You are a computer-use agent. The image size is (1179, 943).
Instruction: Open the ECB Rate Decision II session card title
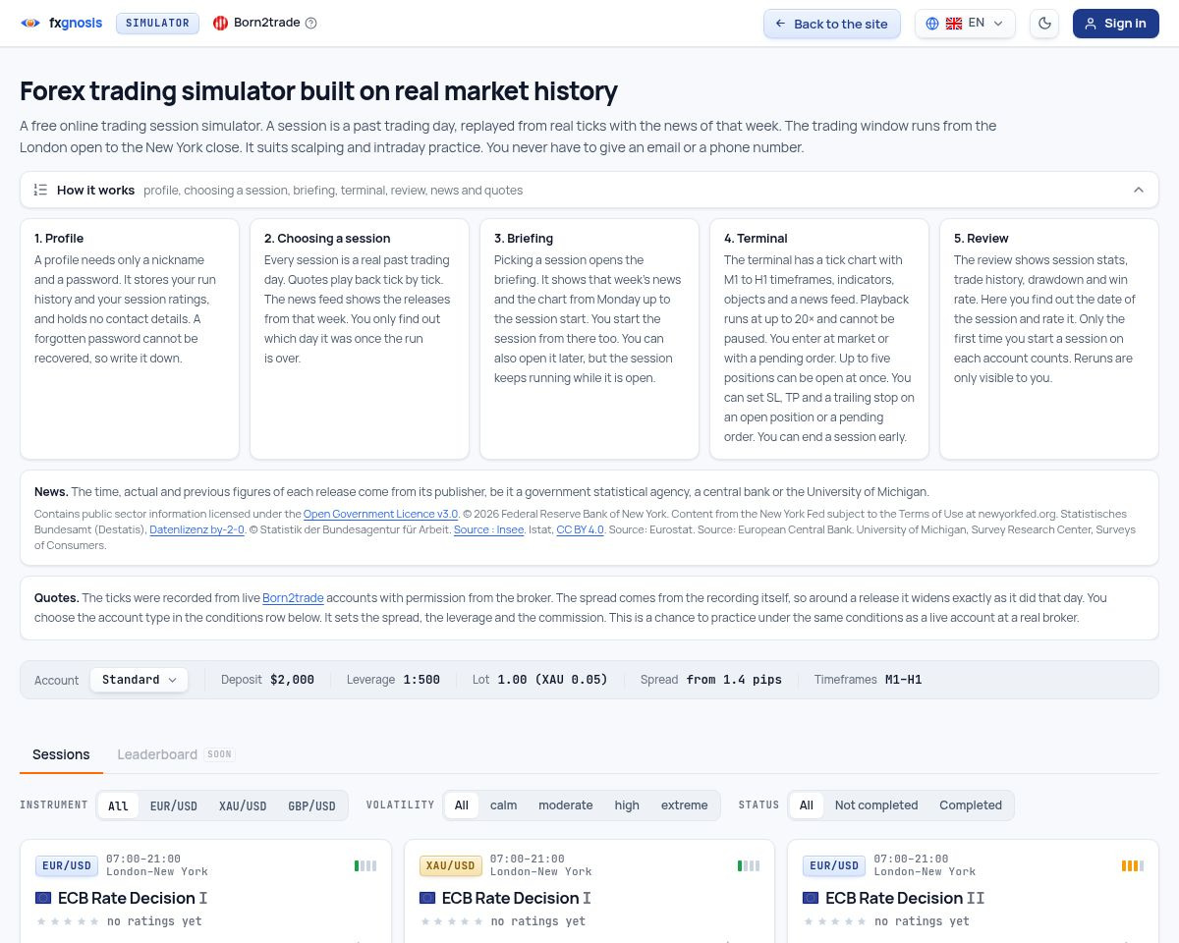point(905,898)
